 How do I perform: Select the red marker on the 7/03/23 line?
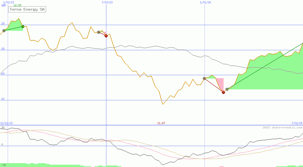(106, 36)
